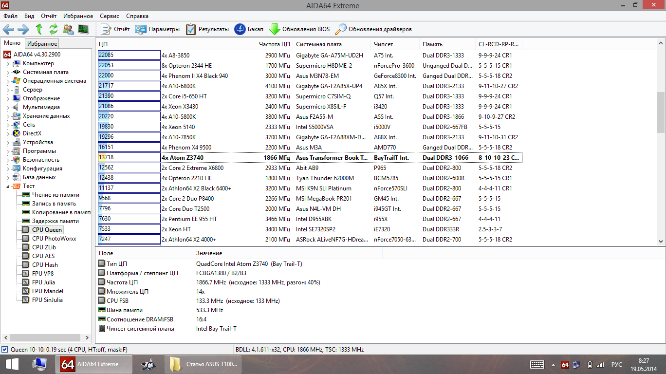Open the Справка menu
Image resolution: width=666 pixels, height=374 pixels.
click(137, 16)
